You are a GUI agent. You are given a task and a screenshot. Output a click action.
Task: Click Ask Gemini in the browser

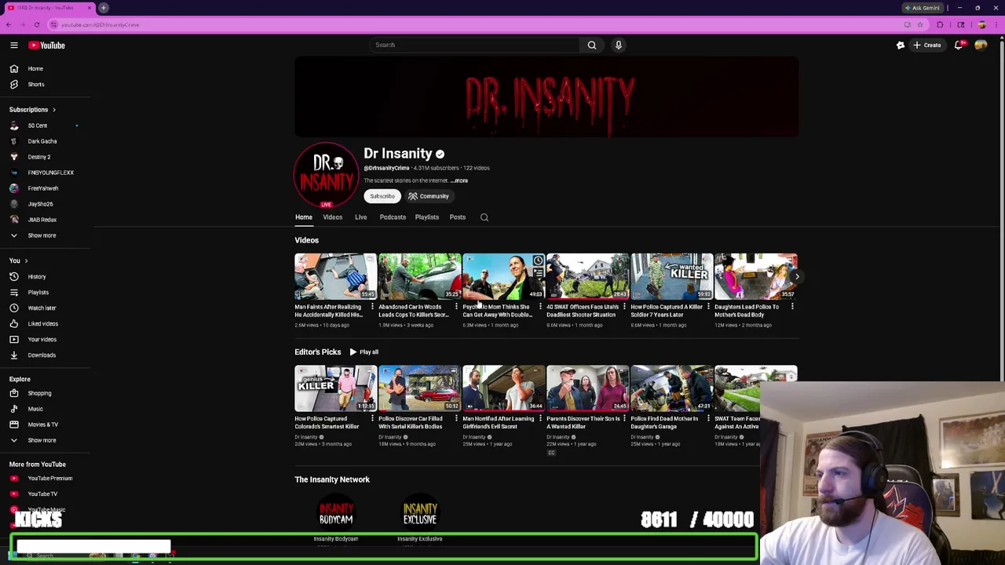[x=923, y=8]
